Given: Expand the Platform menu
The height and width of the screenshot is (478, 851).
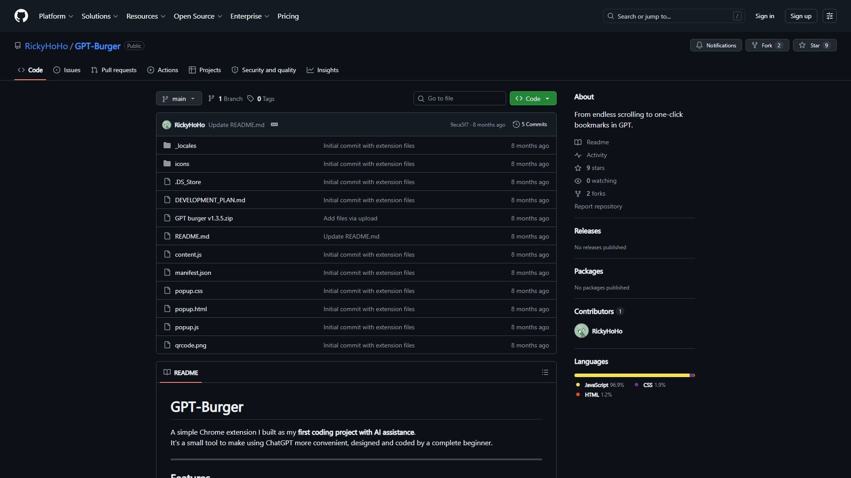Looking at the screenshot, I should pos(56,16).
